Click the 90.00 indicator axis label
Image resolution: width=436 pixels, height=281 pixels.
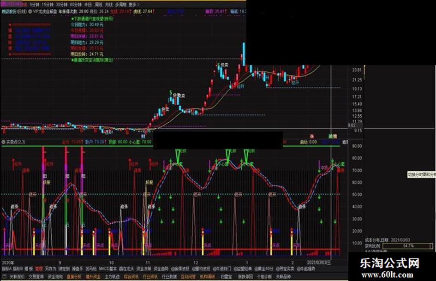click(x=357, y=146)
